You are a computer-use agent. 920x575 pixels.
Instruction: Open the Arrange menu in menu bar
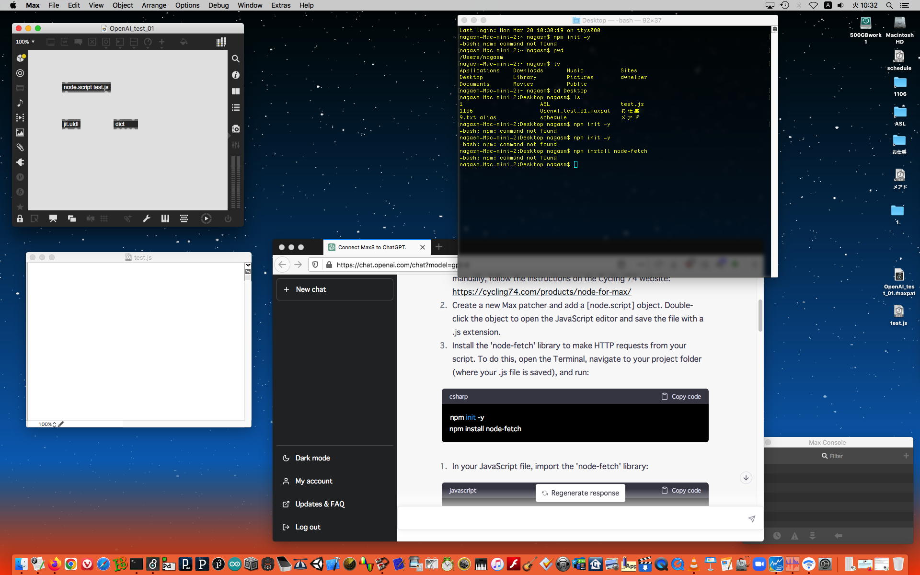[x=154, y=5]
